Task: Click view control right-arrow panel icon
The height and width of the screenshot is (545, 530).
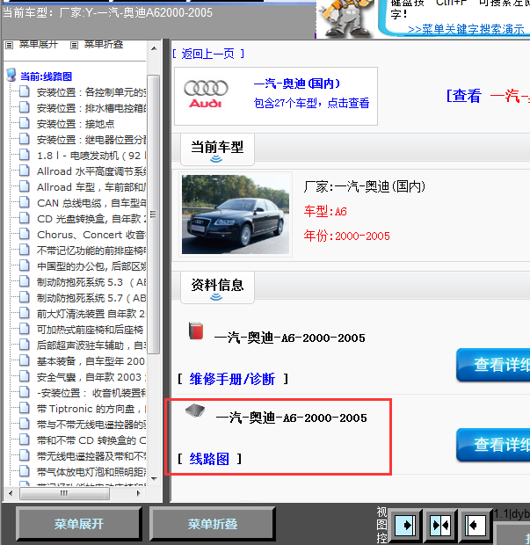Action: point(405,525)
